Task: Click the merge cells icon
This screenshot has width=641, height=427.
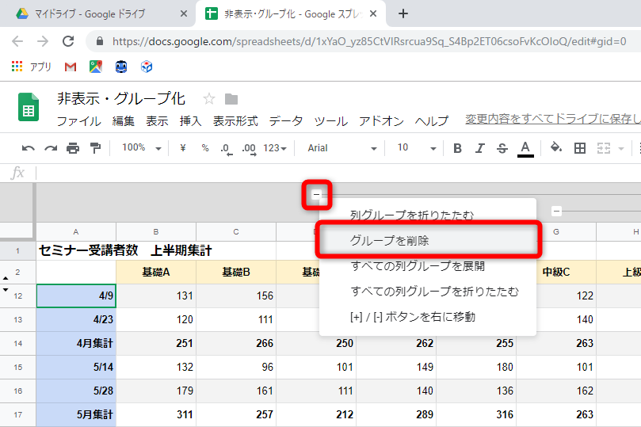Action: click(x=604, y=148)
